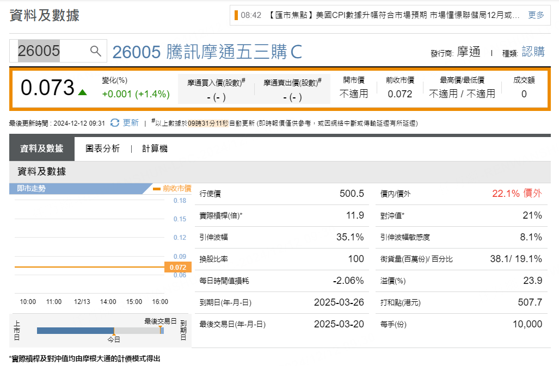Screen dimensions: 559x366
Task: Click the blue listing-to-expiry progress bar
Action: pos(75,330)
